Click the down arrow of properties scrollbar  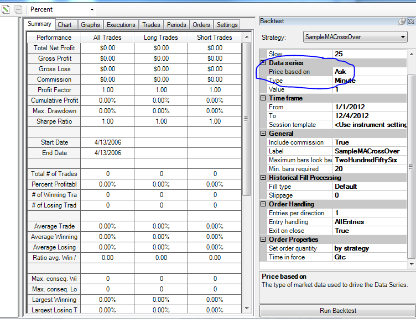coord(411,264)
